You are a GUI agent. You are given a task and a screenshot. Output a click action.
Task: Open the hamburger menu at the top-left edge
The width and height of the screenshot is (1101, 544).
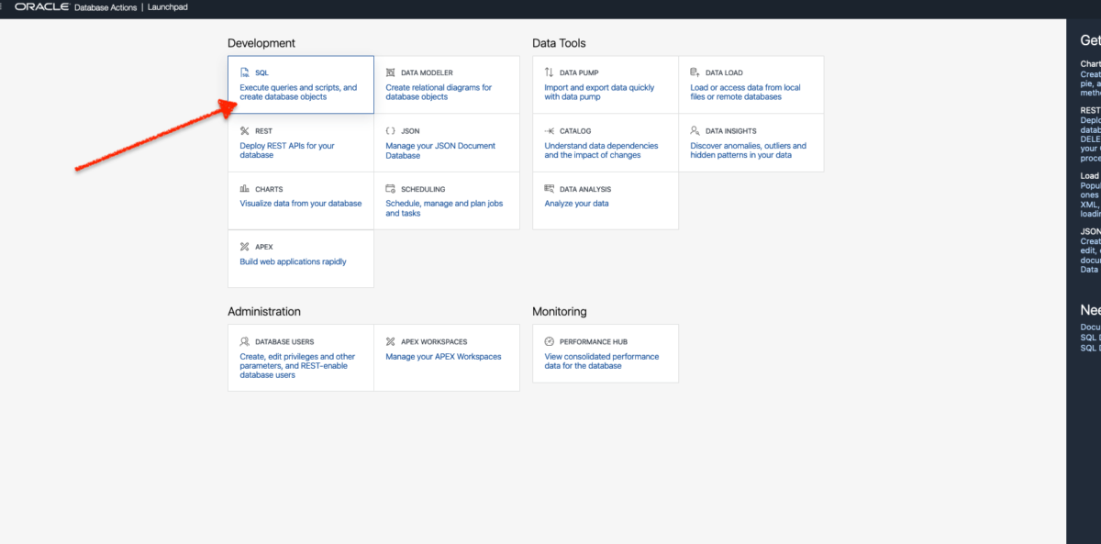coord(3,6)
